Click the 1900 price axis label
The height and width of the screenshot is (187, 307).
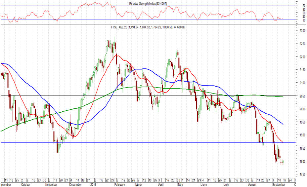pos(302,135)
